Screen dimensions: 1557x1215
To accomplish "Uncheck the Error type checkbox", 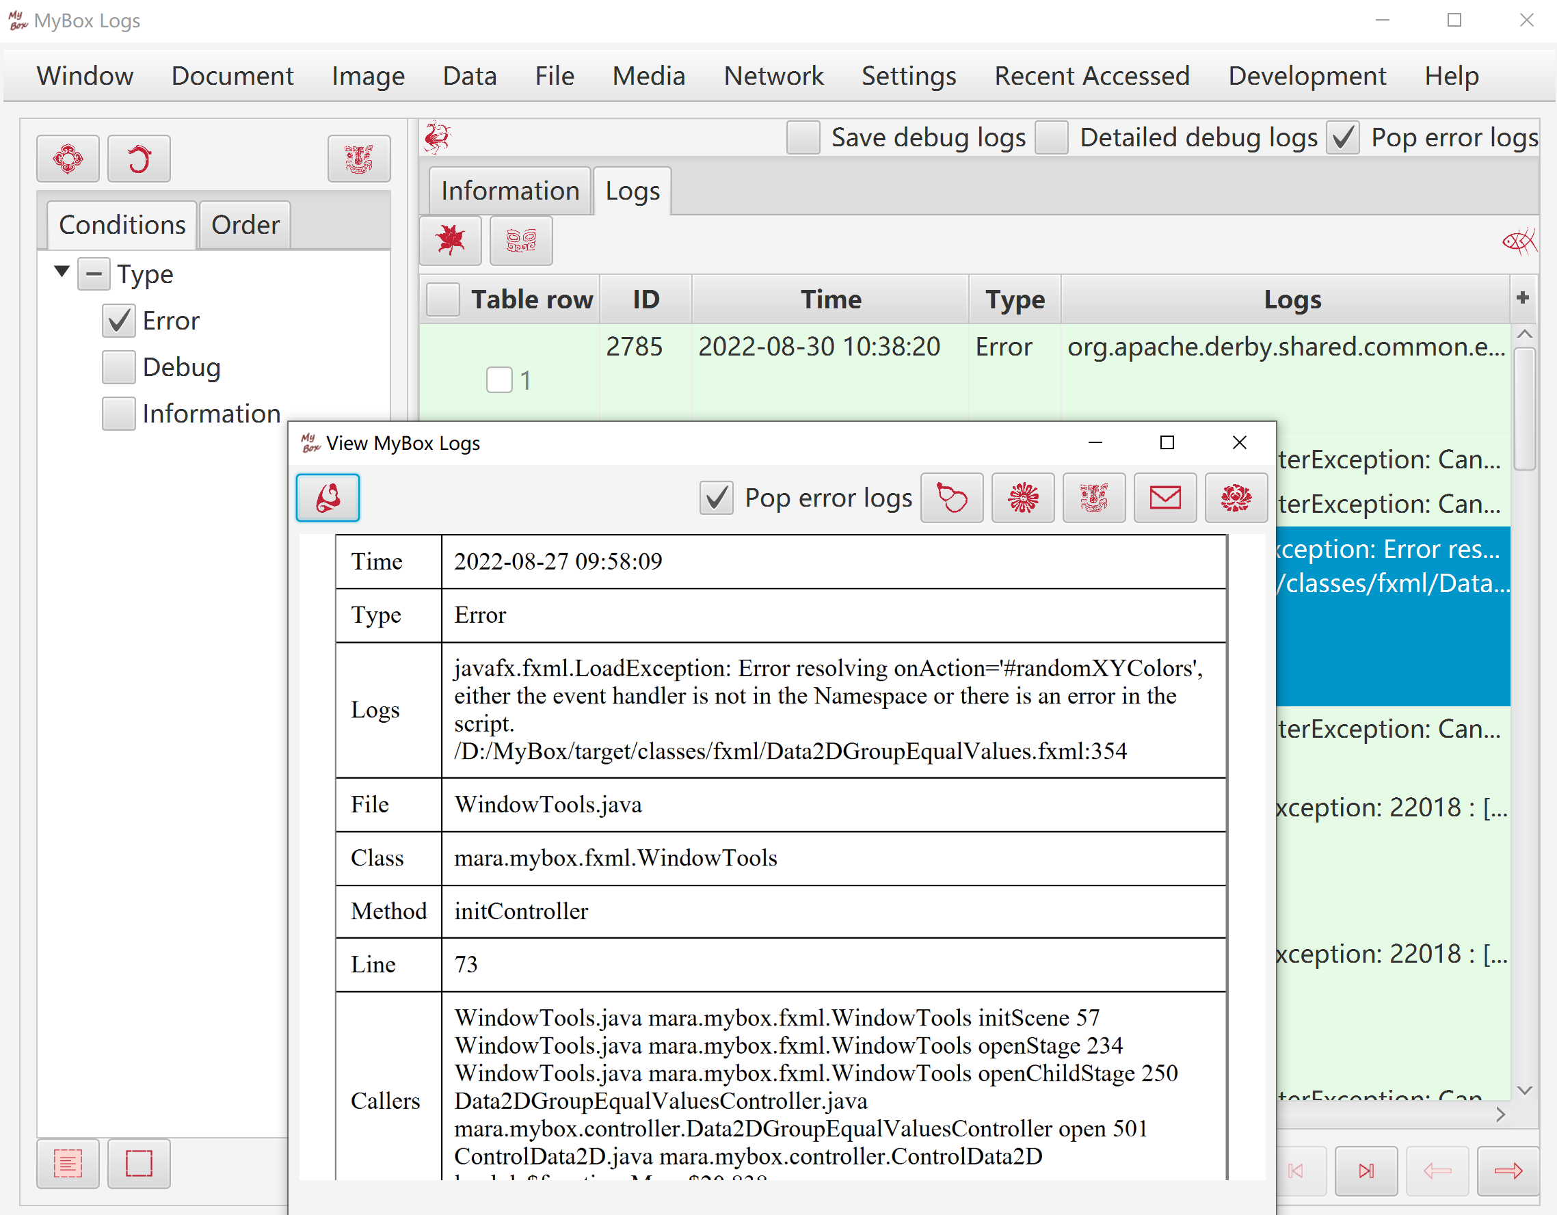I will (118, 320).
